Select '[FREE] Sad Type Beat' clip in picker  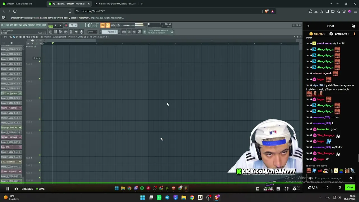(x=11, y=93)
